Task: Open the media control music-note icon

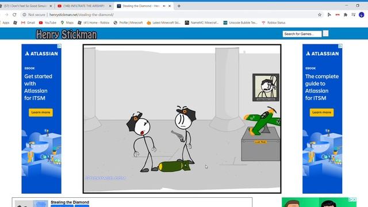Action: (353, 15)
